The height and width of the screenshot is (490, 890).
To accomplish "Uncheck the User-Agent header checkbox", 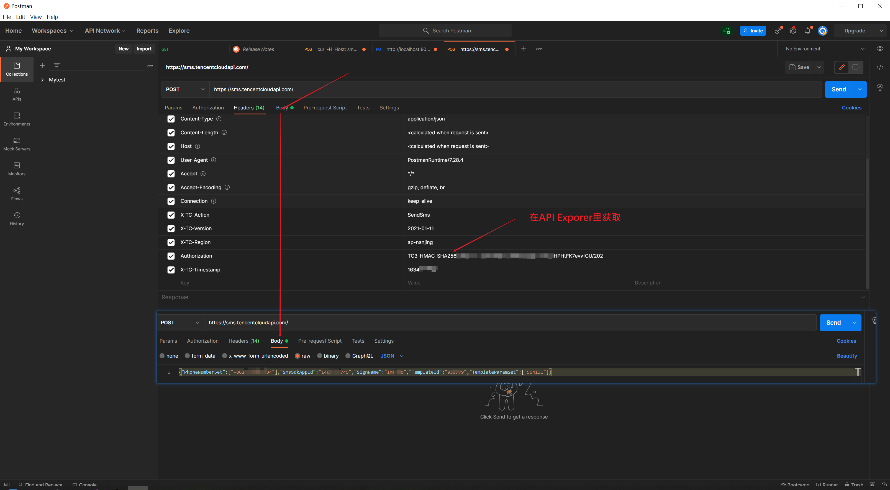I will [x=171, y=160].
